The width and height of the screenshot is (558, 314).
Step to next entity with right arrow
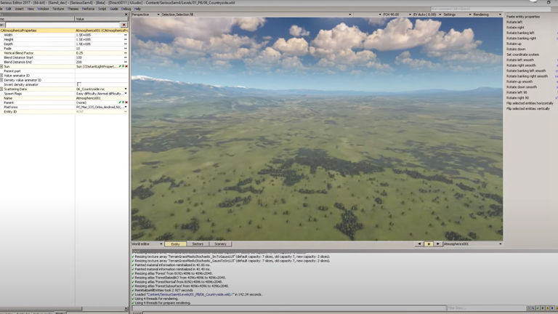coord(438,244)
